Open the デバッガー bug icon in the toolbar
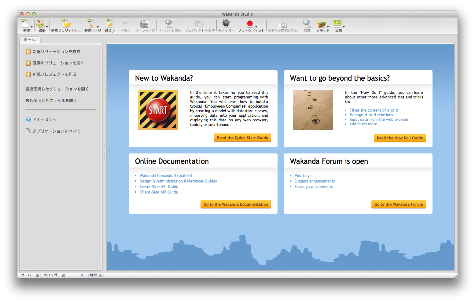This screenshot has height=302, width=475. 226,24
